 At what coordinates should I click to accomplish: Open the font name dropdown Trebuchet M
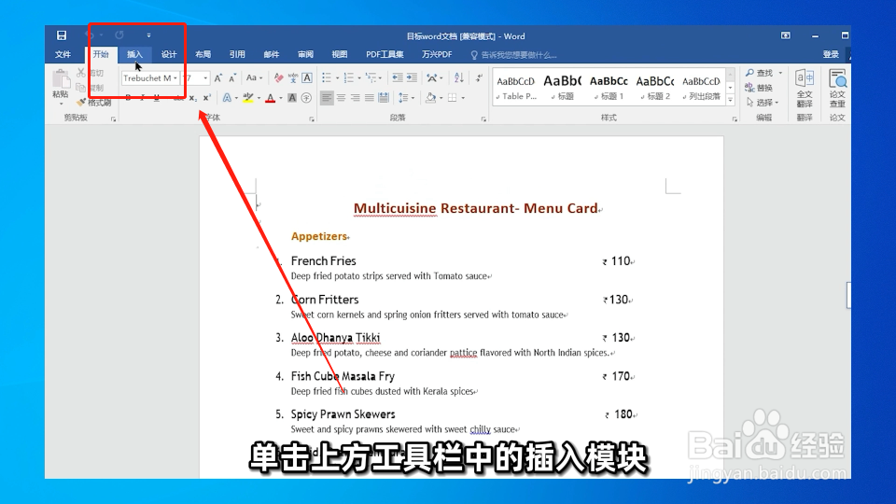175,78
